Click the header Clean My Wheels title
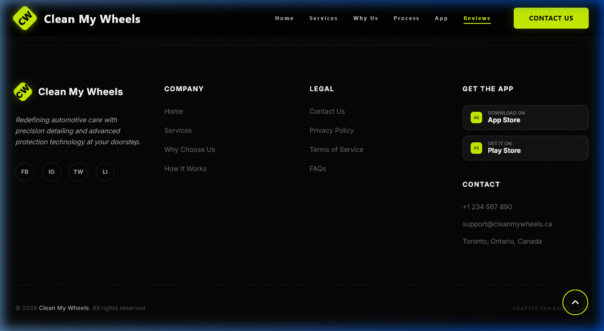Viewport: 604px width, 331px height. [x=92, y=19]
